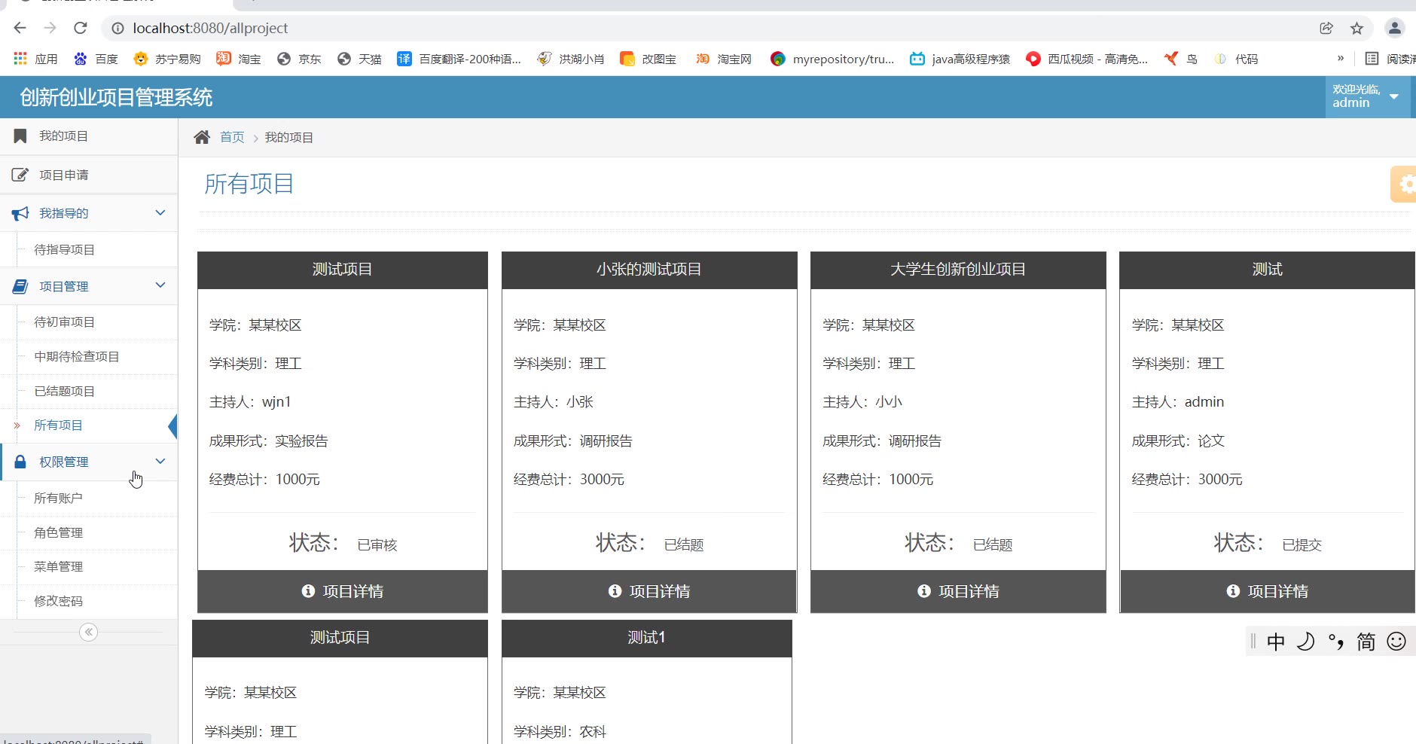1416x744 pixels.
Task: Collapse the 项目管理 menu chevron
Action: click(160, 285)
